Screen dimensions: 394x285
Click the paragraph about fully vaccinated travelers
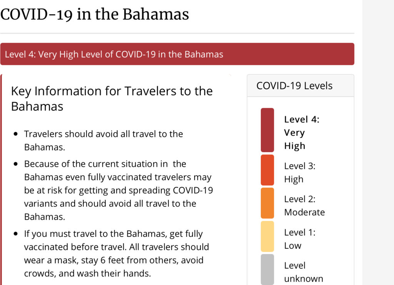(x=119, y=190)
